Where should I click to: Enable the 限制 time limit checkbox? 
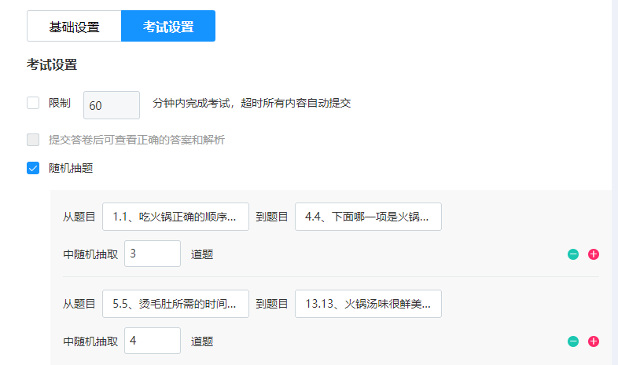tap(33, 103)
